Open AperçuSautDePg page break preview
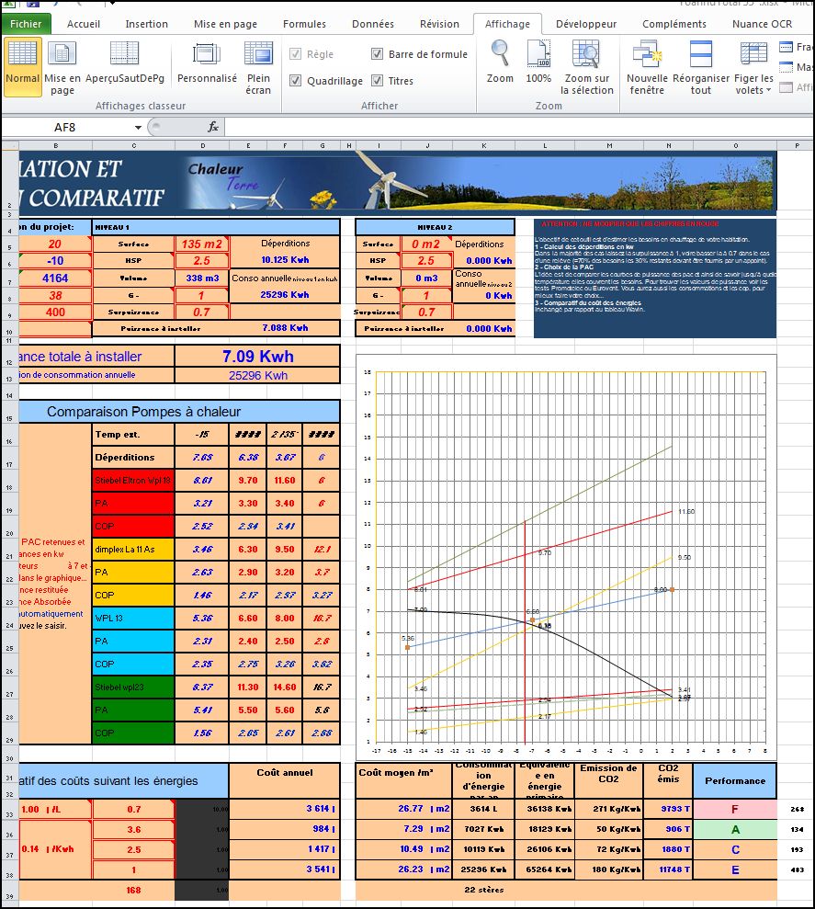 [125, 62]
